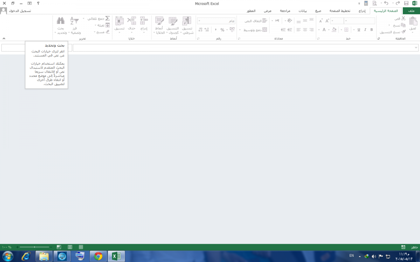Toggle Wrap Text (التفاف النص)
The width and height of the screenshot is (420, 262).
(x=255, y=21)
